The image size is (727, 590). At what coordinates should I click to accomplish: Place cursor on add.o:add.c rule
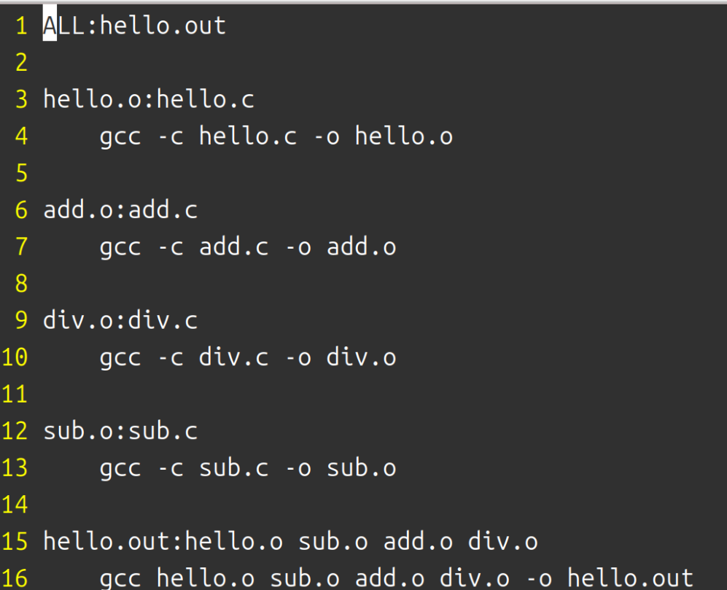(x=120, y=211)
